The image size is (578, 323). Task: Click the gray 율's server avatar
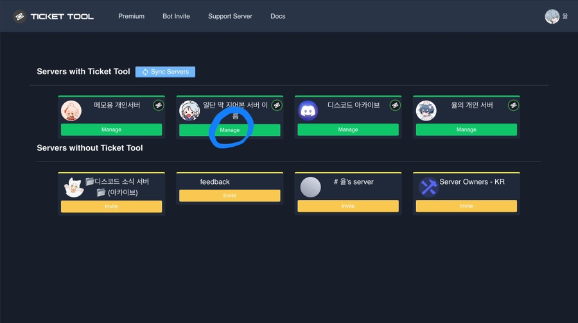pos(310,187)
